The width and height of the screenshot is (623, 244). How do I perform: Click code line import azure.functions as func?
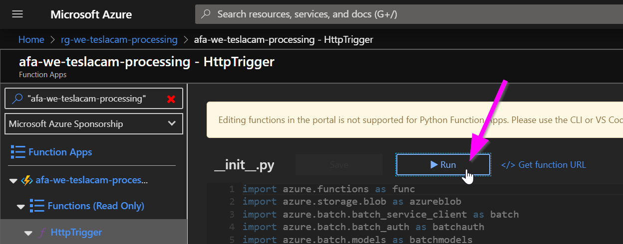(328, 189)
